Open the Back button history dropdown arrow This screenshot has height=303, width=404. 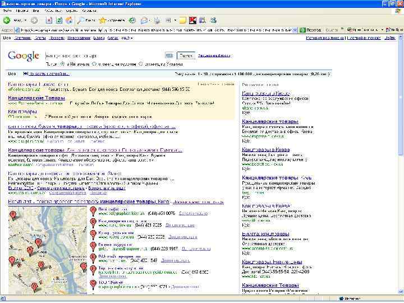(x=25, y=20)
